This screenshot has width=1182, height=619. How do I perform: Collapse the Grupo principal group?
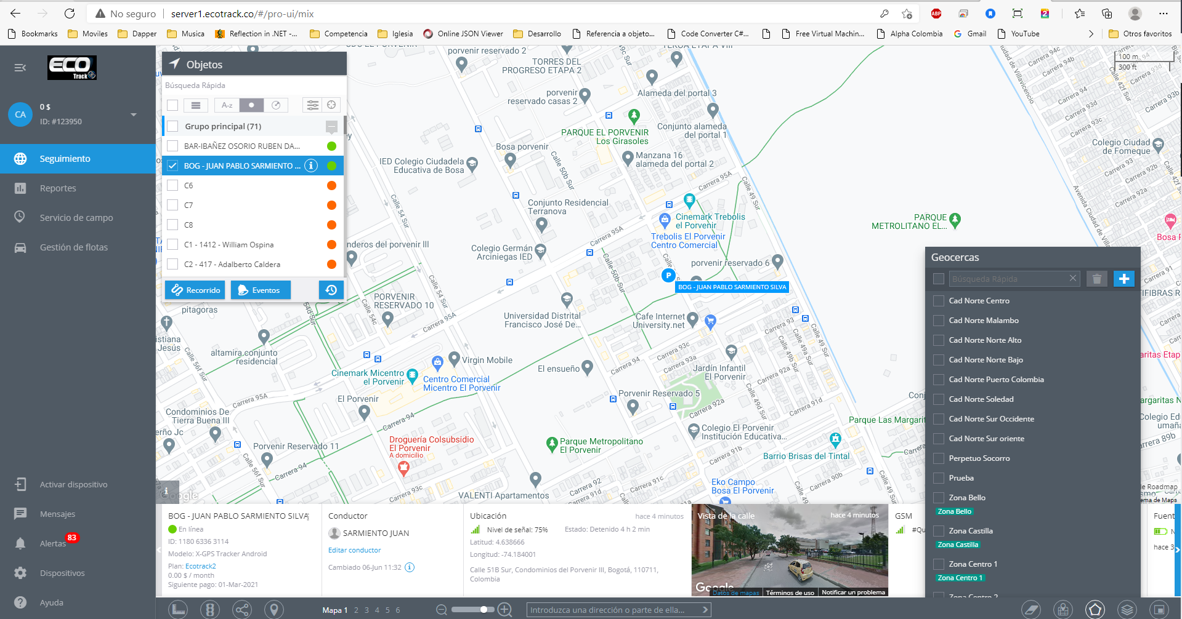click(331, 127)
